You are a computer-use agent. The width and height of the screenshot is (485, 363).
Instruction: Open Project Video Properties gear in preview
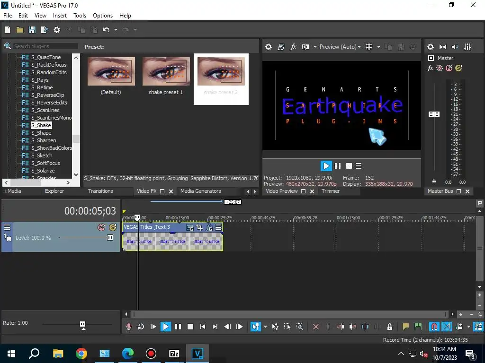pyautogui.click(x=269, y=47)
